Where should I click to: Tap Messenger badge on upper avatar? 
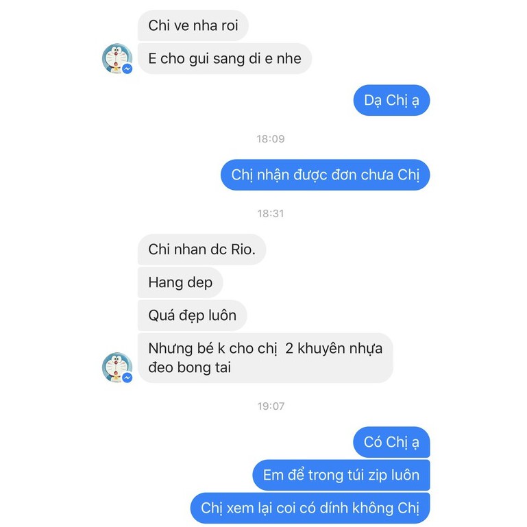click(127, 69)
